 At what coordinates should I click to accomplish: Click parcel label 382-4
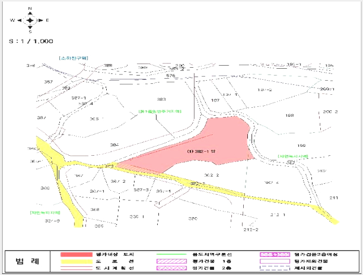[x=271, y=183]
